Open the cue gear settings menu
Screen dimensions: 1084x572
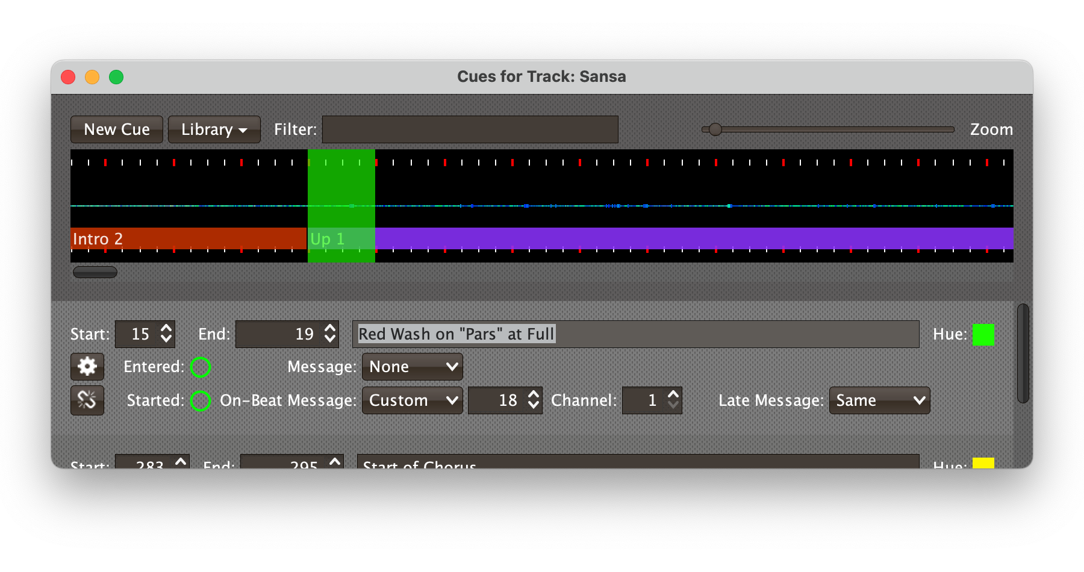[87, 367]
